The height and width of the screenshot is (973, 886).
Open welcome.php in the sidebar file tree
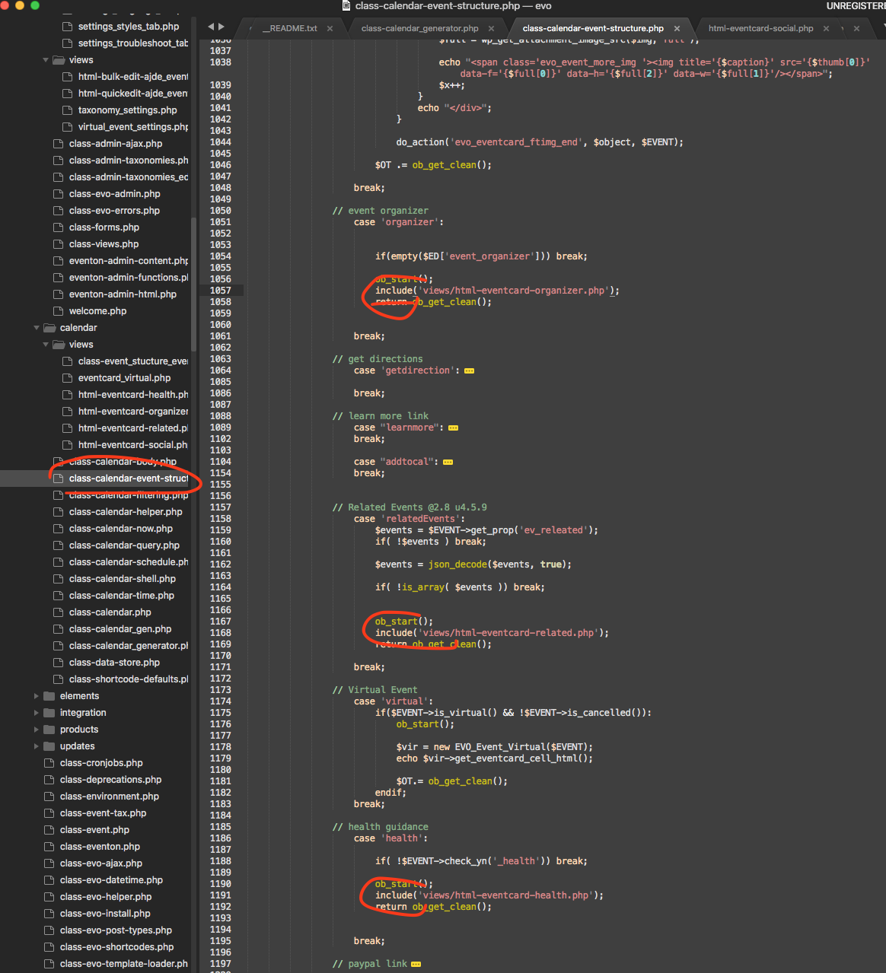97,311
